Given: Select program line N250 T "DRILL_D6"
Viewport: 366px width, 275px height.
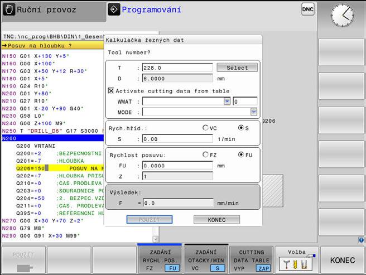Looking at the screenshot, I should tap(52, 131).
